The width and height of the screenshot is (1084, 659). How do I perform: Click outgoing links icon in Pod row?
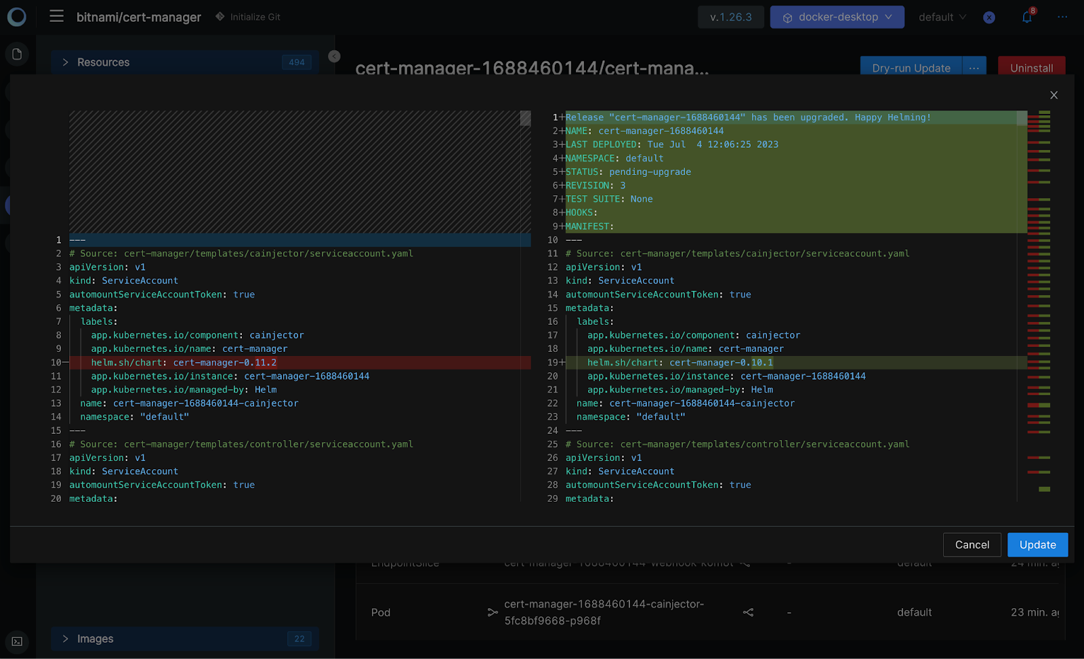tap(748, 612)
